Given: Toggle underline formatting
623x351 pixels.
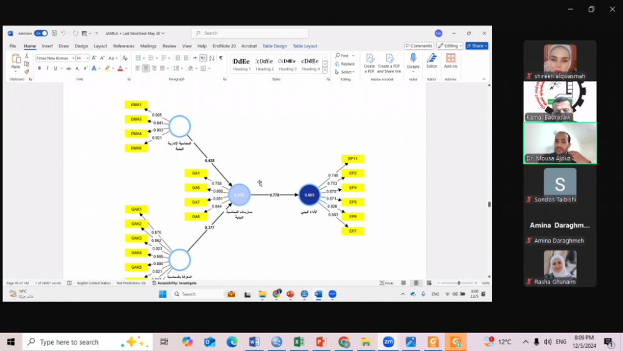Looking at the screenshot, I should (x=55, y=69).
